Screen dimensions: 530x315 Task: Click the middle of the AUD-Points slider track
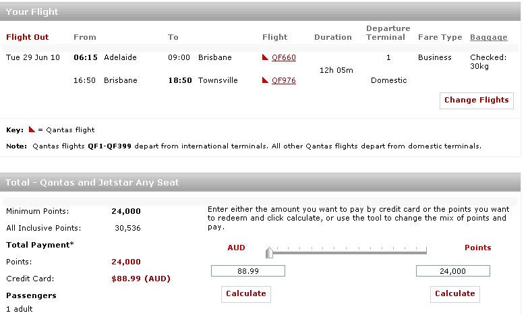click(348, 250)
